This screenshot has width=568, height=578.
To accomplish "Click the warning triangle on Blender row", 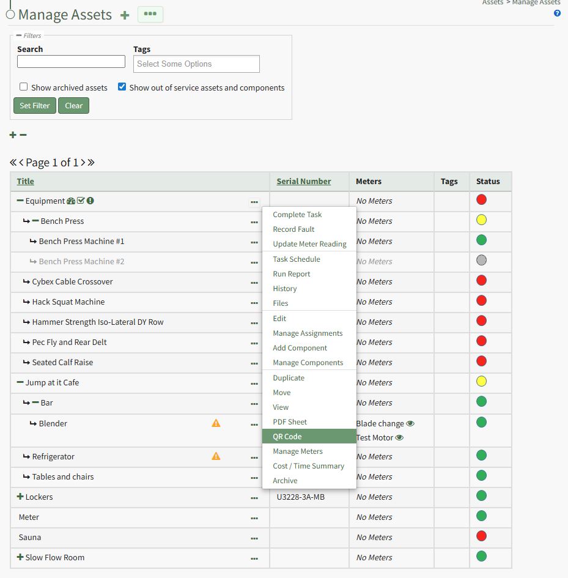I will [216, 423].
